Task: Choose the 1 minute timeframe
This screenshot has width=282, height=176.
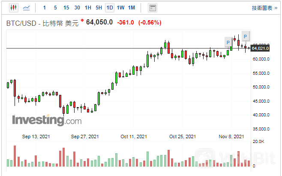Action: 45,8
